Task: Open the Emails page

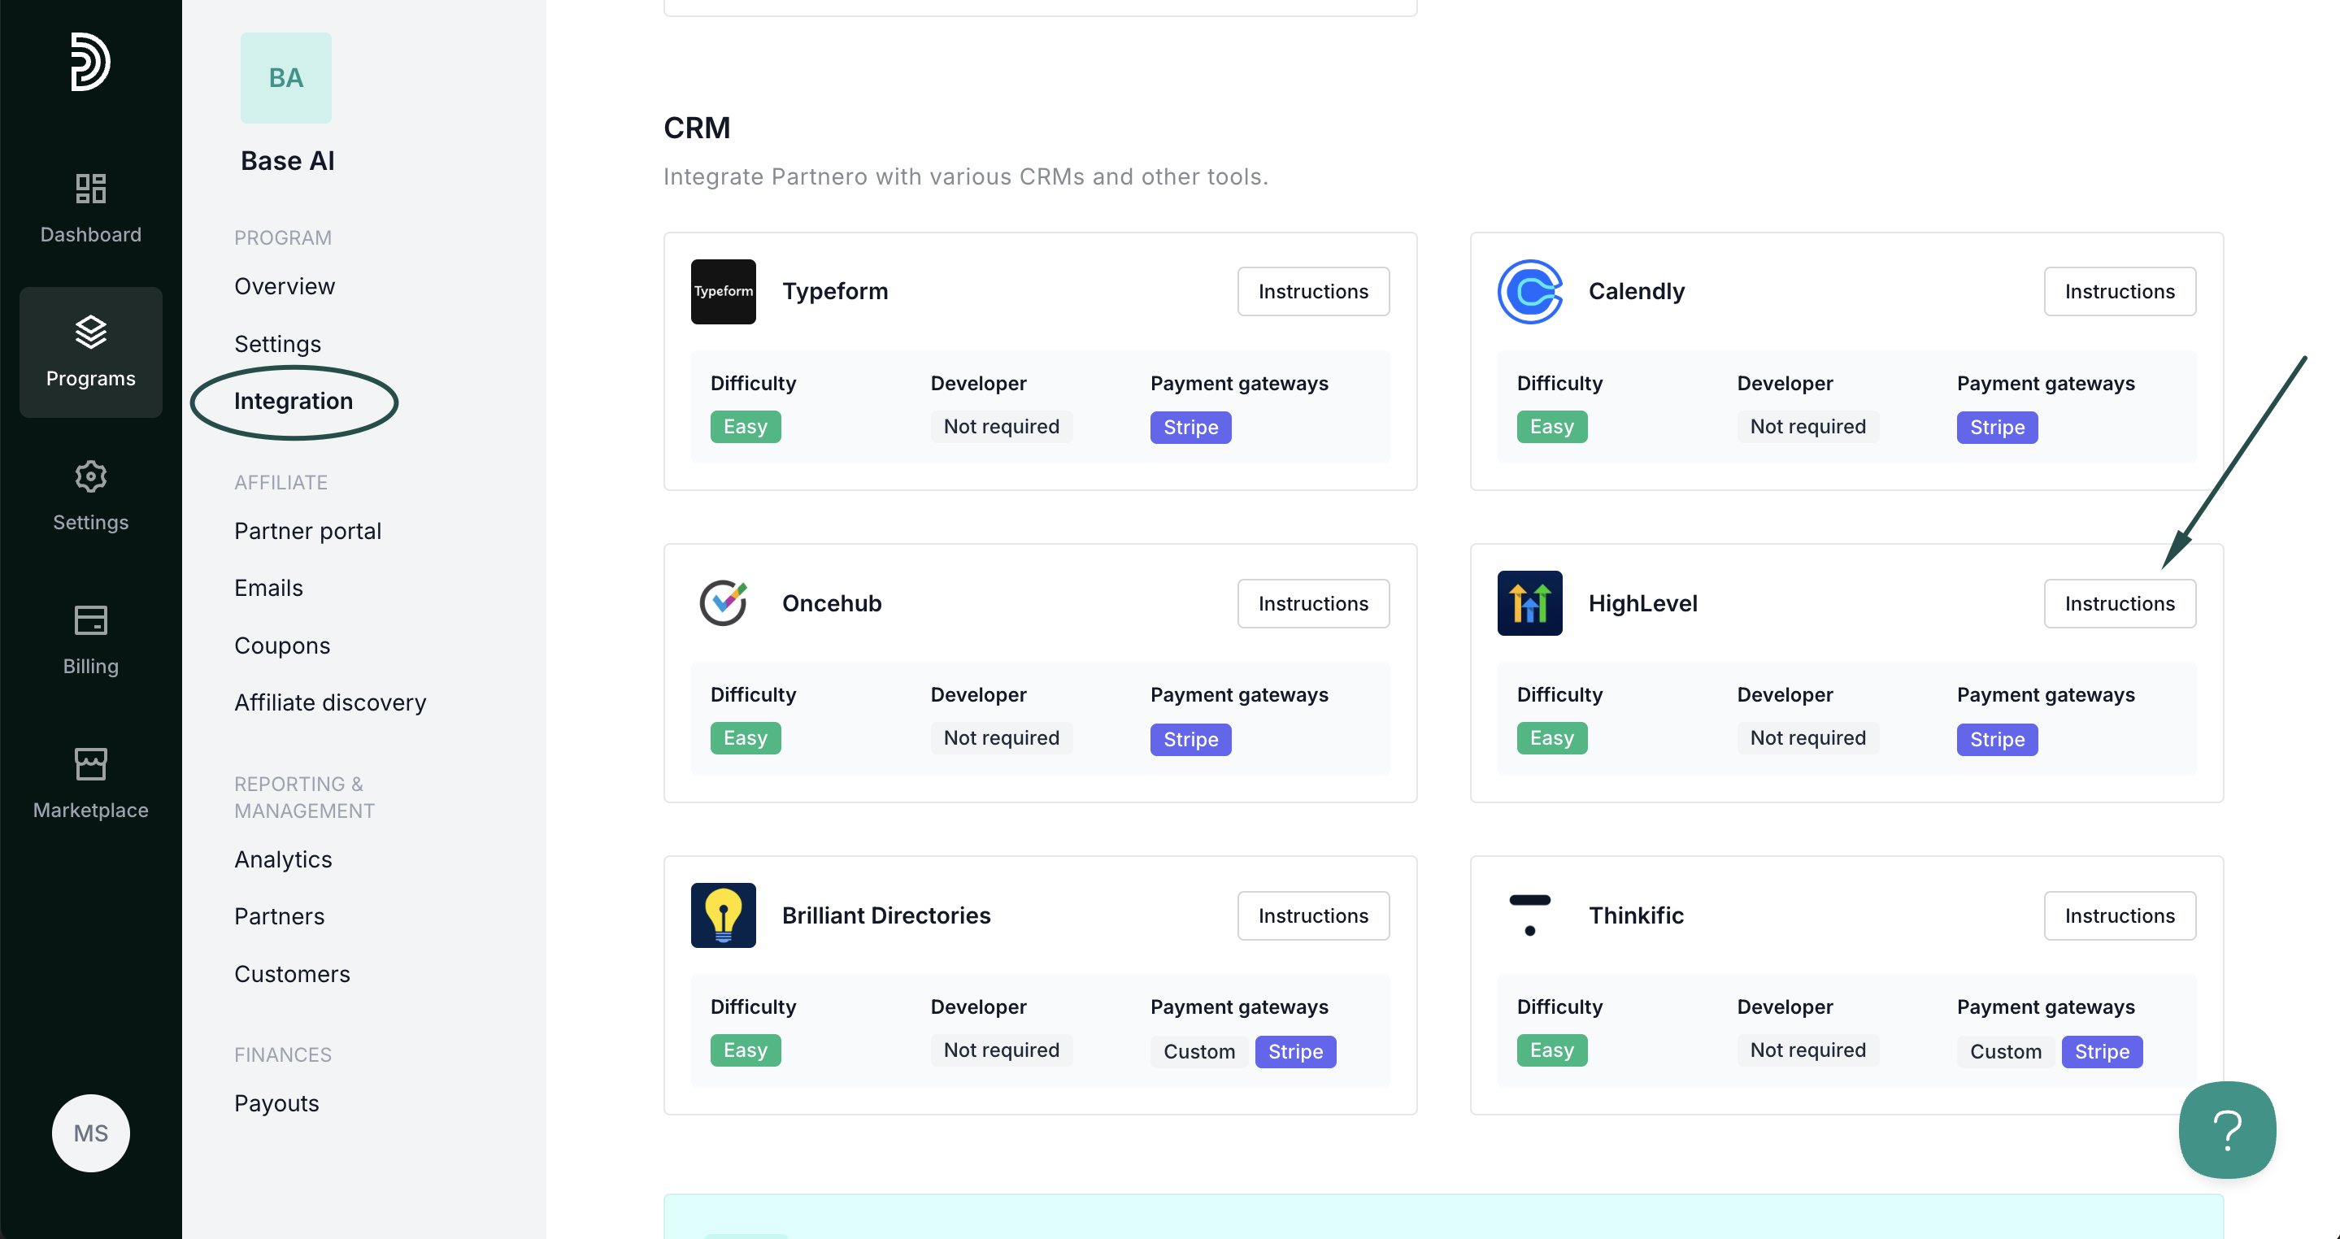Action: point(269,588)
